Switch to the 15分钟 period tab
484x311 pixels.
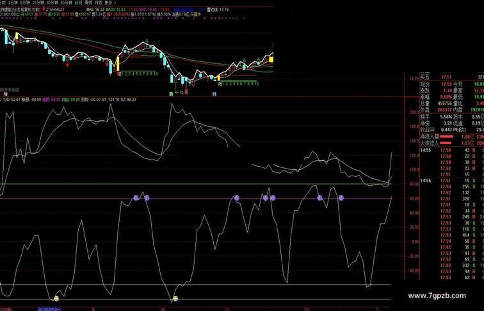coord(38,3)
